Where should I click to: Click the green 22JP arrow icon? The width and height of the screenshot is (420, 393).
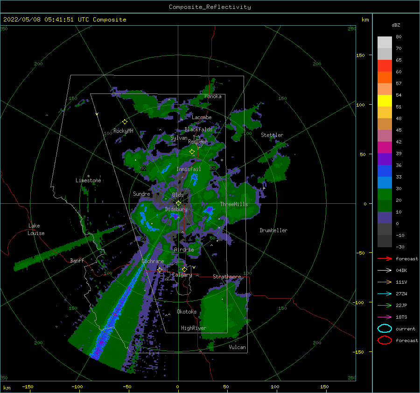pyautogui.click(x=385, y=305)
